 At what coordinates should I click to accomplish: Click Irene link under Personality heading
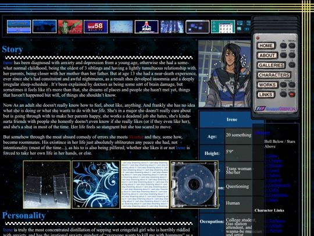coord(8,230)
